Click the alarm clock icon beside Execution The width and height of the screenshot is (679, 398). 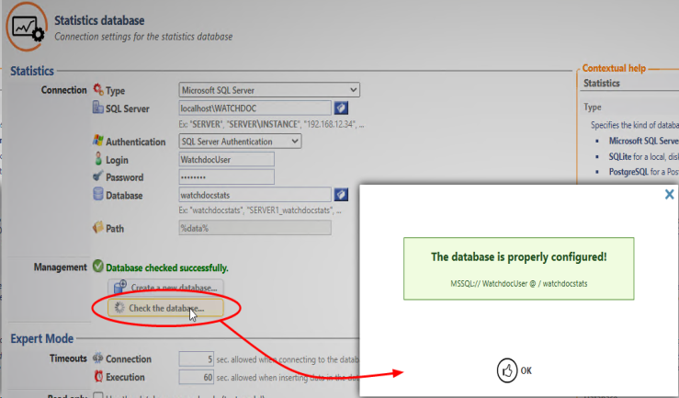tap(98, 377)
